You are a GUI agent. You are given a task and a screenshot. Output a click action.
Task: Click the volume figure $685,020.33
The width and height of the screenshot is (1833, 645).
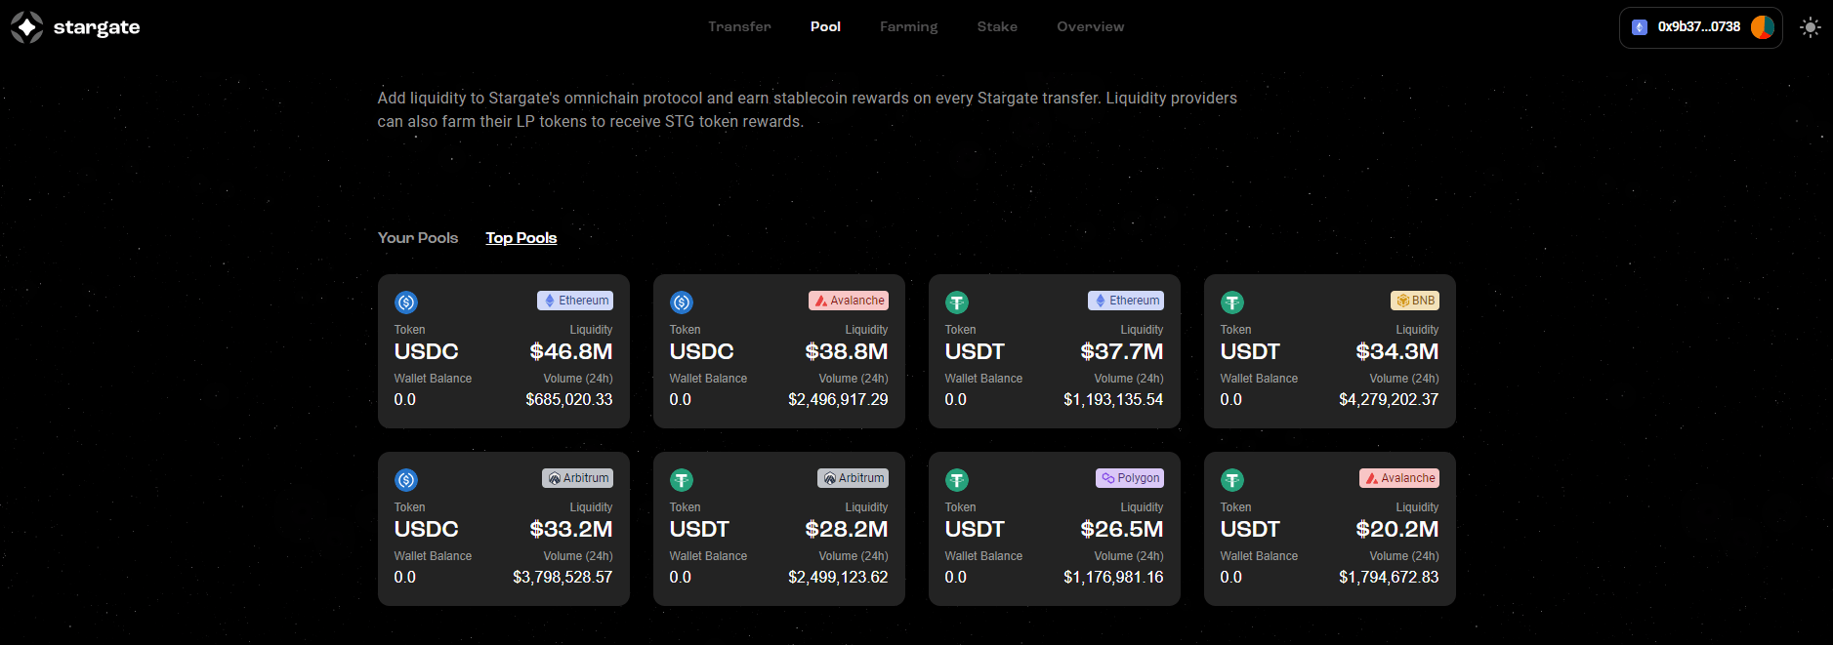(569, 400)
